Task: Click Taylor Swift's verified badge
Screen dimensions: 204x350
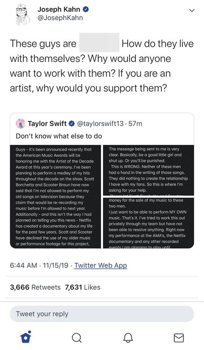Action: point(72,123)
